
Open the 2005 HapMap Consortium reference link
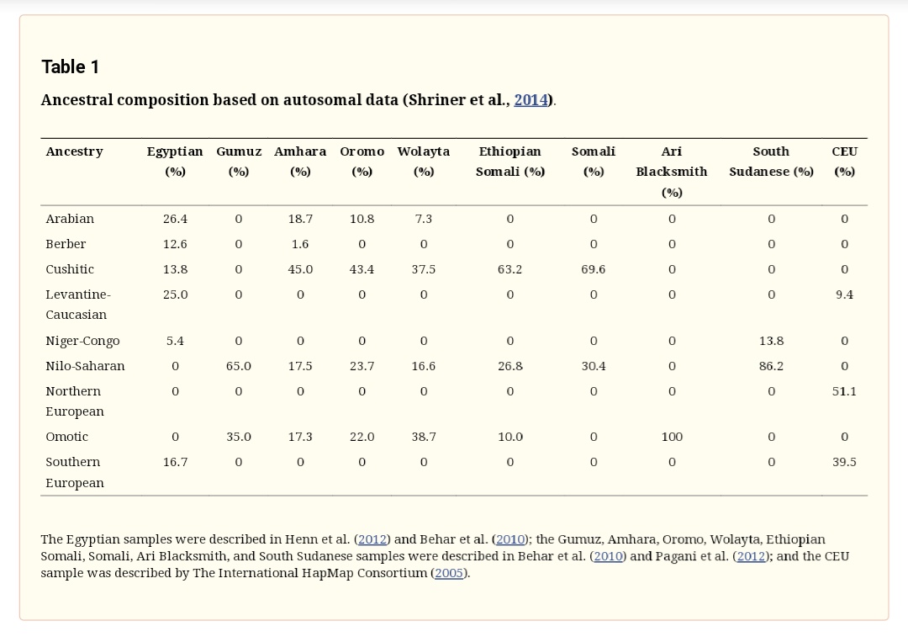point(449,573)
